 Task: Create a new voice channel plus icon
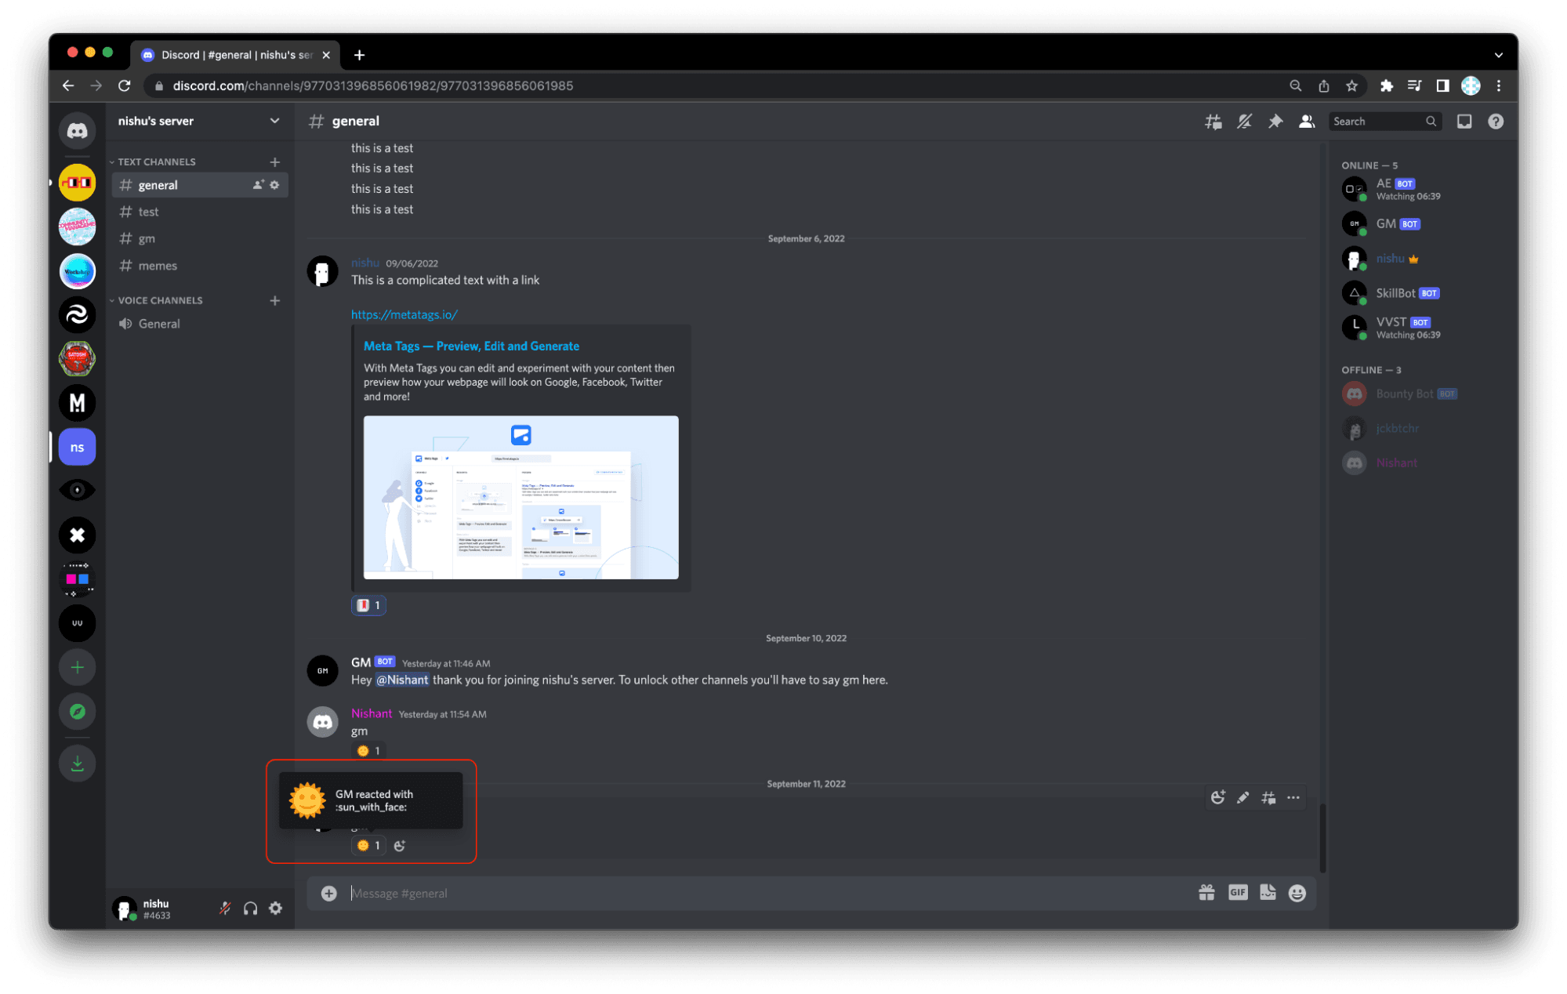click(274, 300)
